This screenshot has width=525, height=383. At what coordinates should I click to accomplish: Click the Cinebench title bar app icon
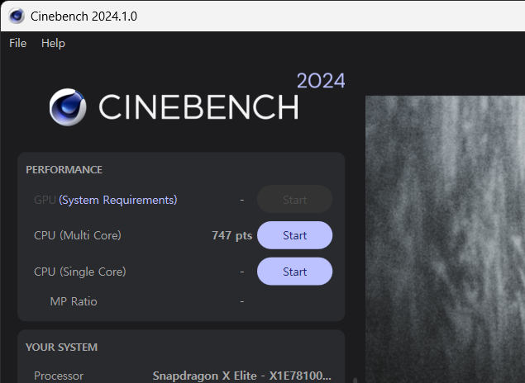pyautogui.click(x=17, y=16)
